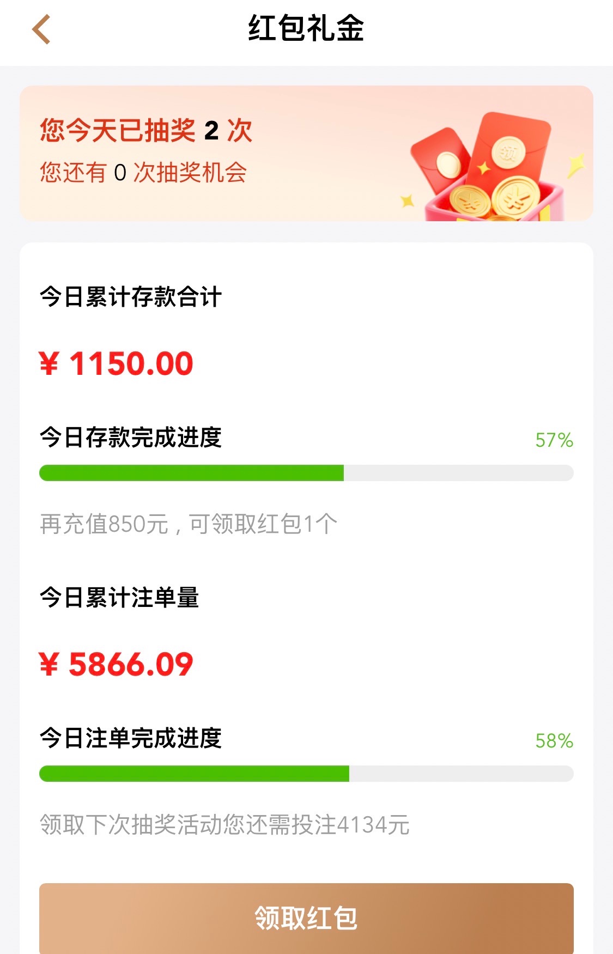Tap the 57% deposit progress percentage
The width and height of the screenshot is (613, 954).
click(x=554, y=440)
